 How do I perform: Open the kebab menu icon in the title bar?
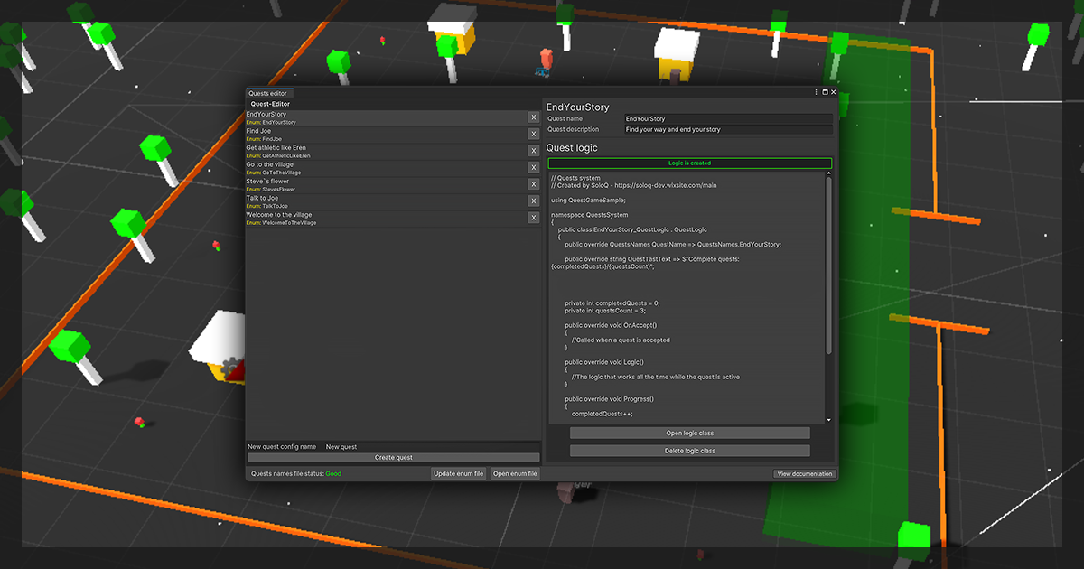click(816, 92)
